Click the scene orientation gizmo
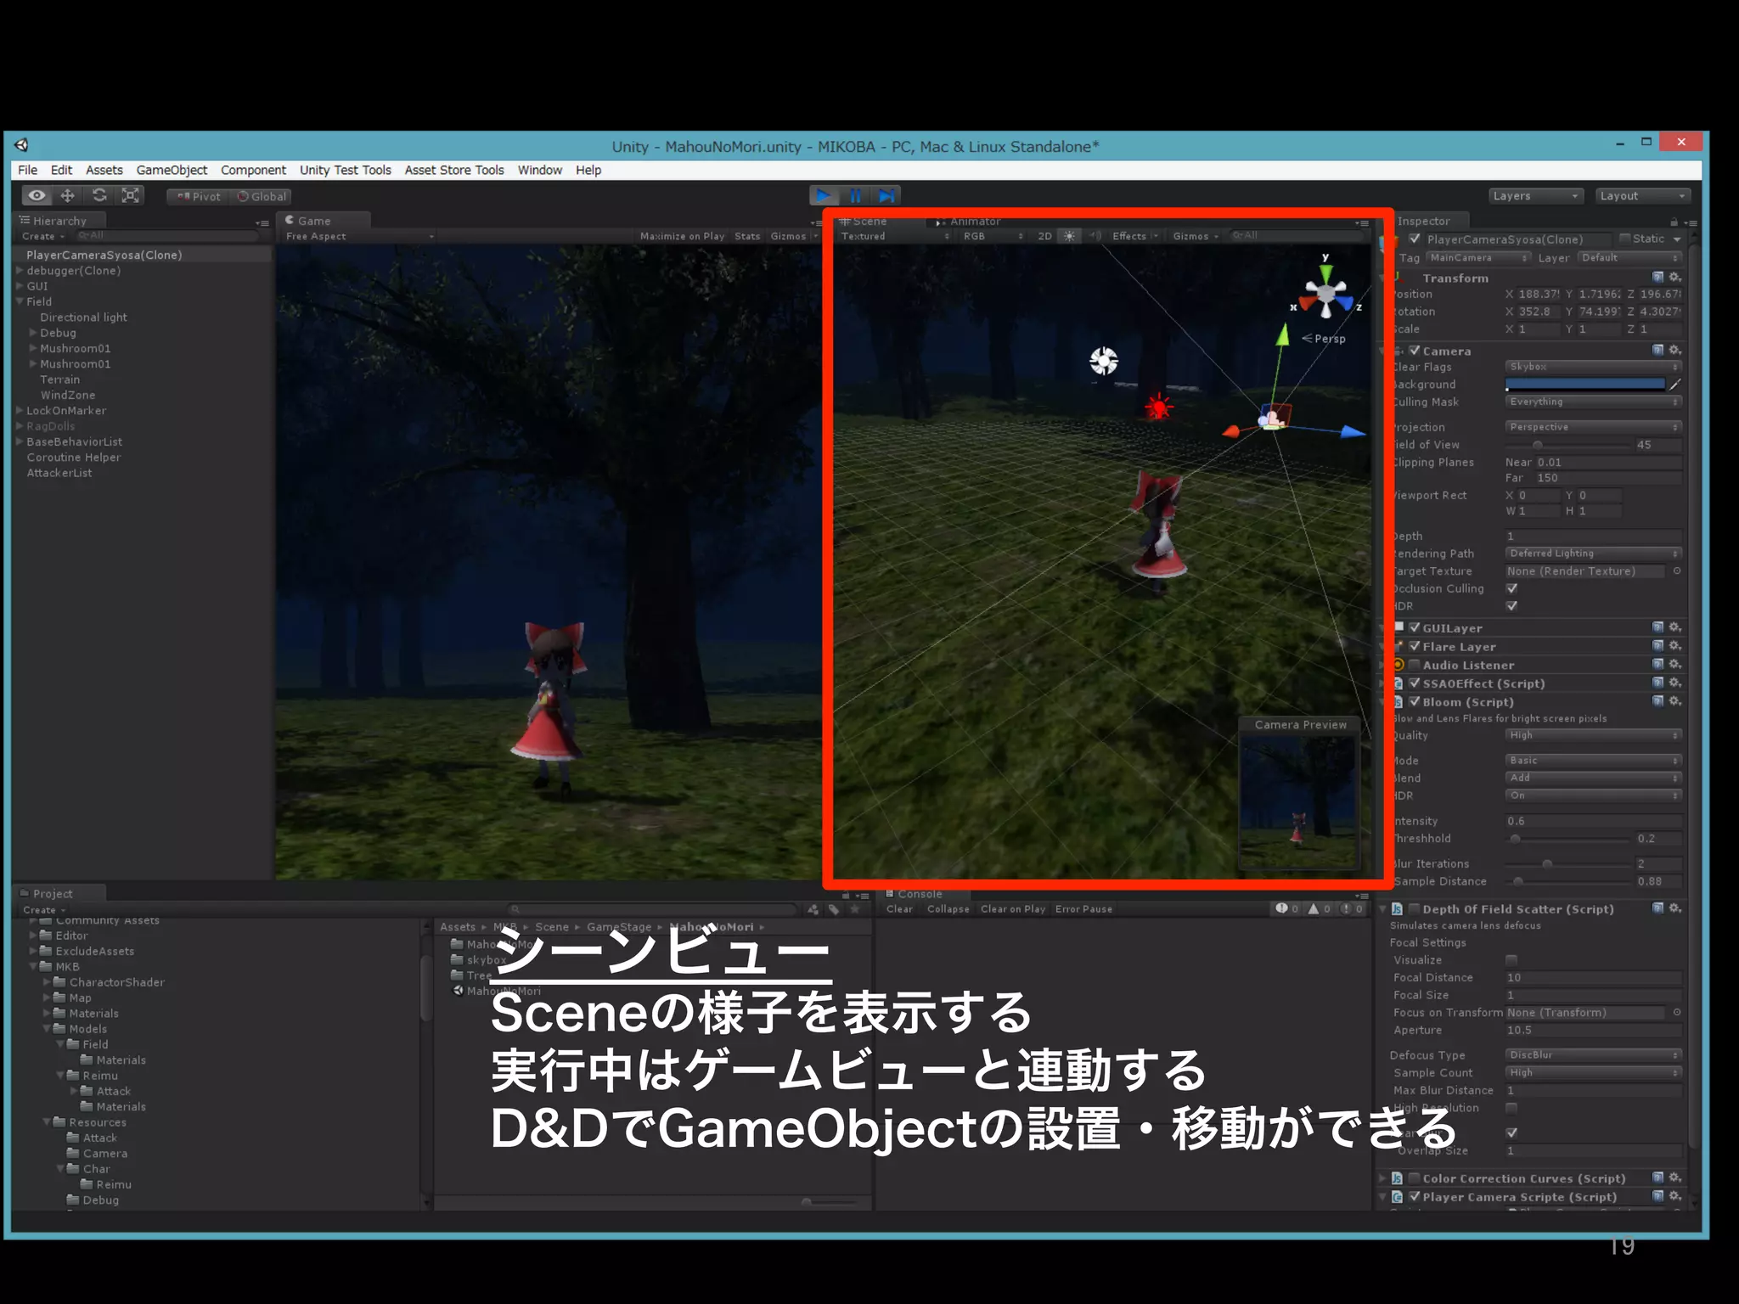1739x1304 pixels. pos(1325,295)
